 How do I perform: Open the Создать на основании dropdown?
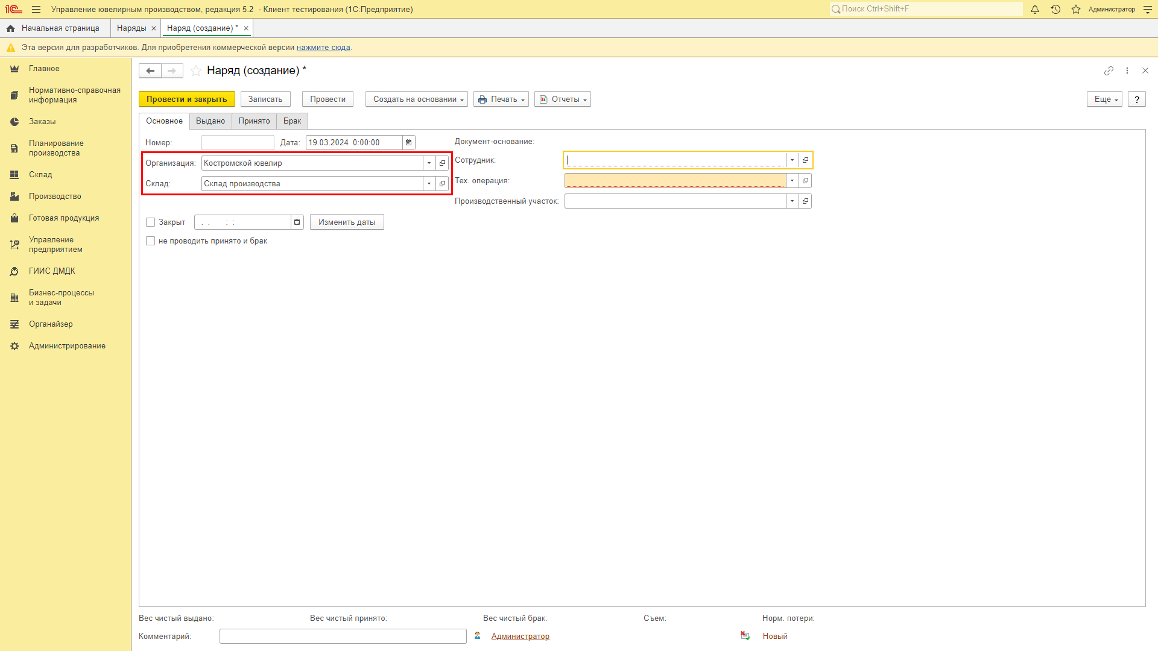click(417, 99)
